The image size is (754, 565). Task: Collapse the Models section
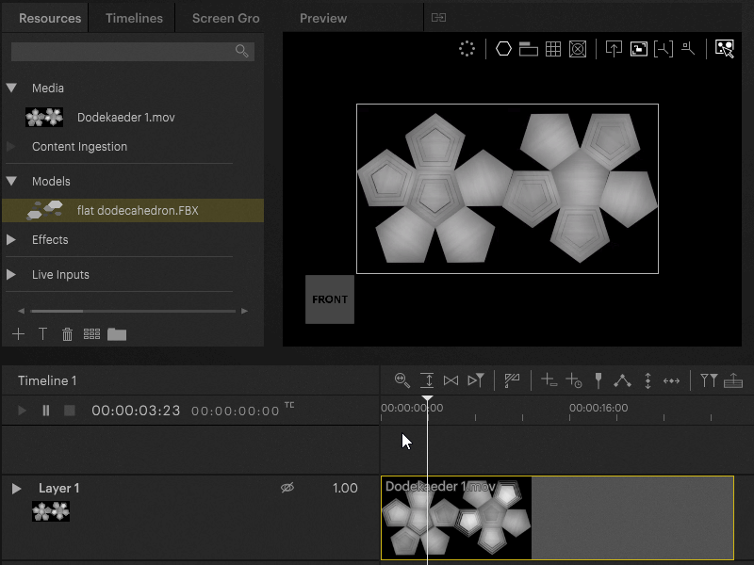tap(11, 181)
